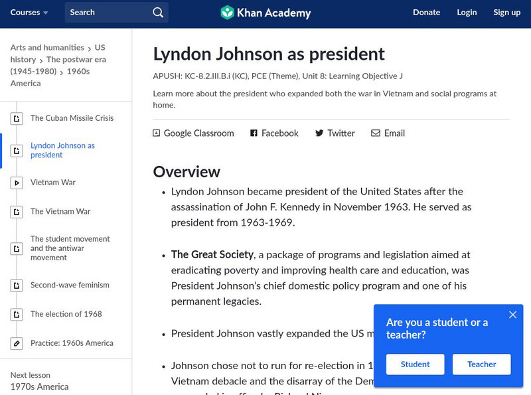531x395 pixels.
Task: Choose the Student button
Action: pos(416,364)
